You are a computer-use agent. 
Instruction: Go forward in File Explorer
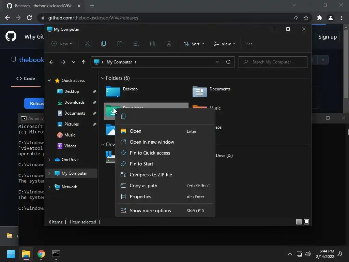pyautogui.click(x=63, y=62)
